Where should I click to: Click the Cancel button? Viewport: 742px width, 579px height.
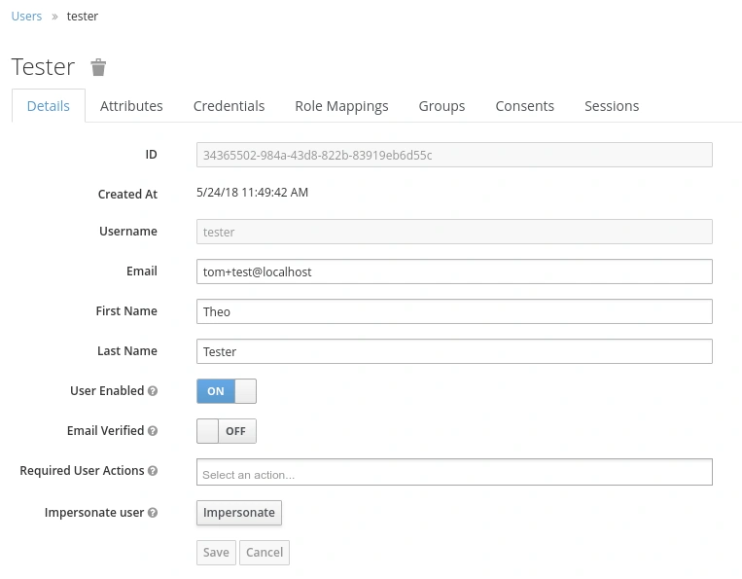(265, 553)
